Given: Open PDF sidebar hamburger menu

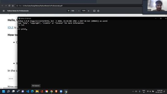Looking at the screenshot, I should 4,11.
